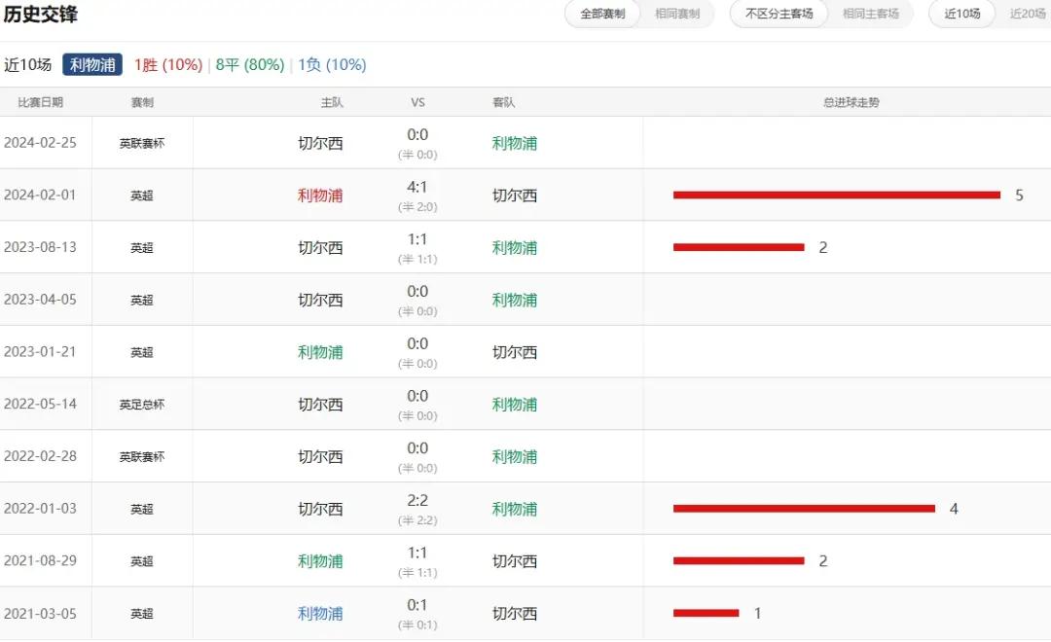Open home team 切尔西 in 2022-05-14 row

(x=320, y=404)
